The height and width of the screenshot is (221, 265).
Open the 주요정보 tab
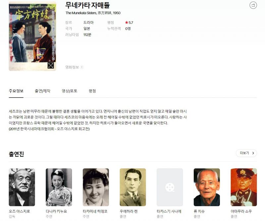[16, 91]
